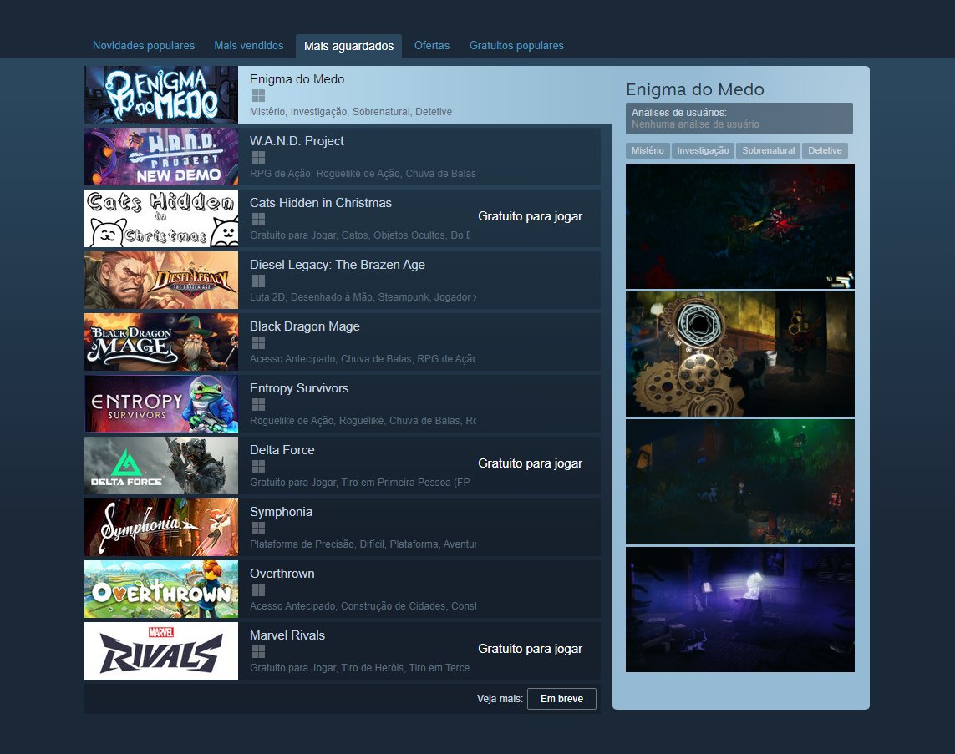Click Windows icon under Delta Force

point(258,466)
